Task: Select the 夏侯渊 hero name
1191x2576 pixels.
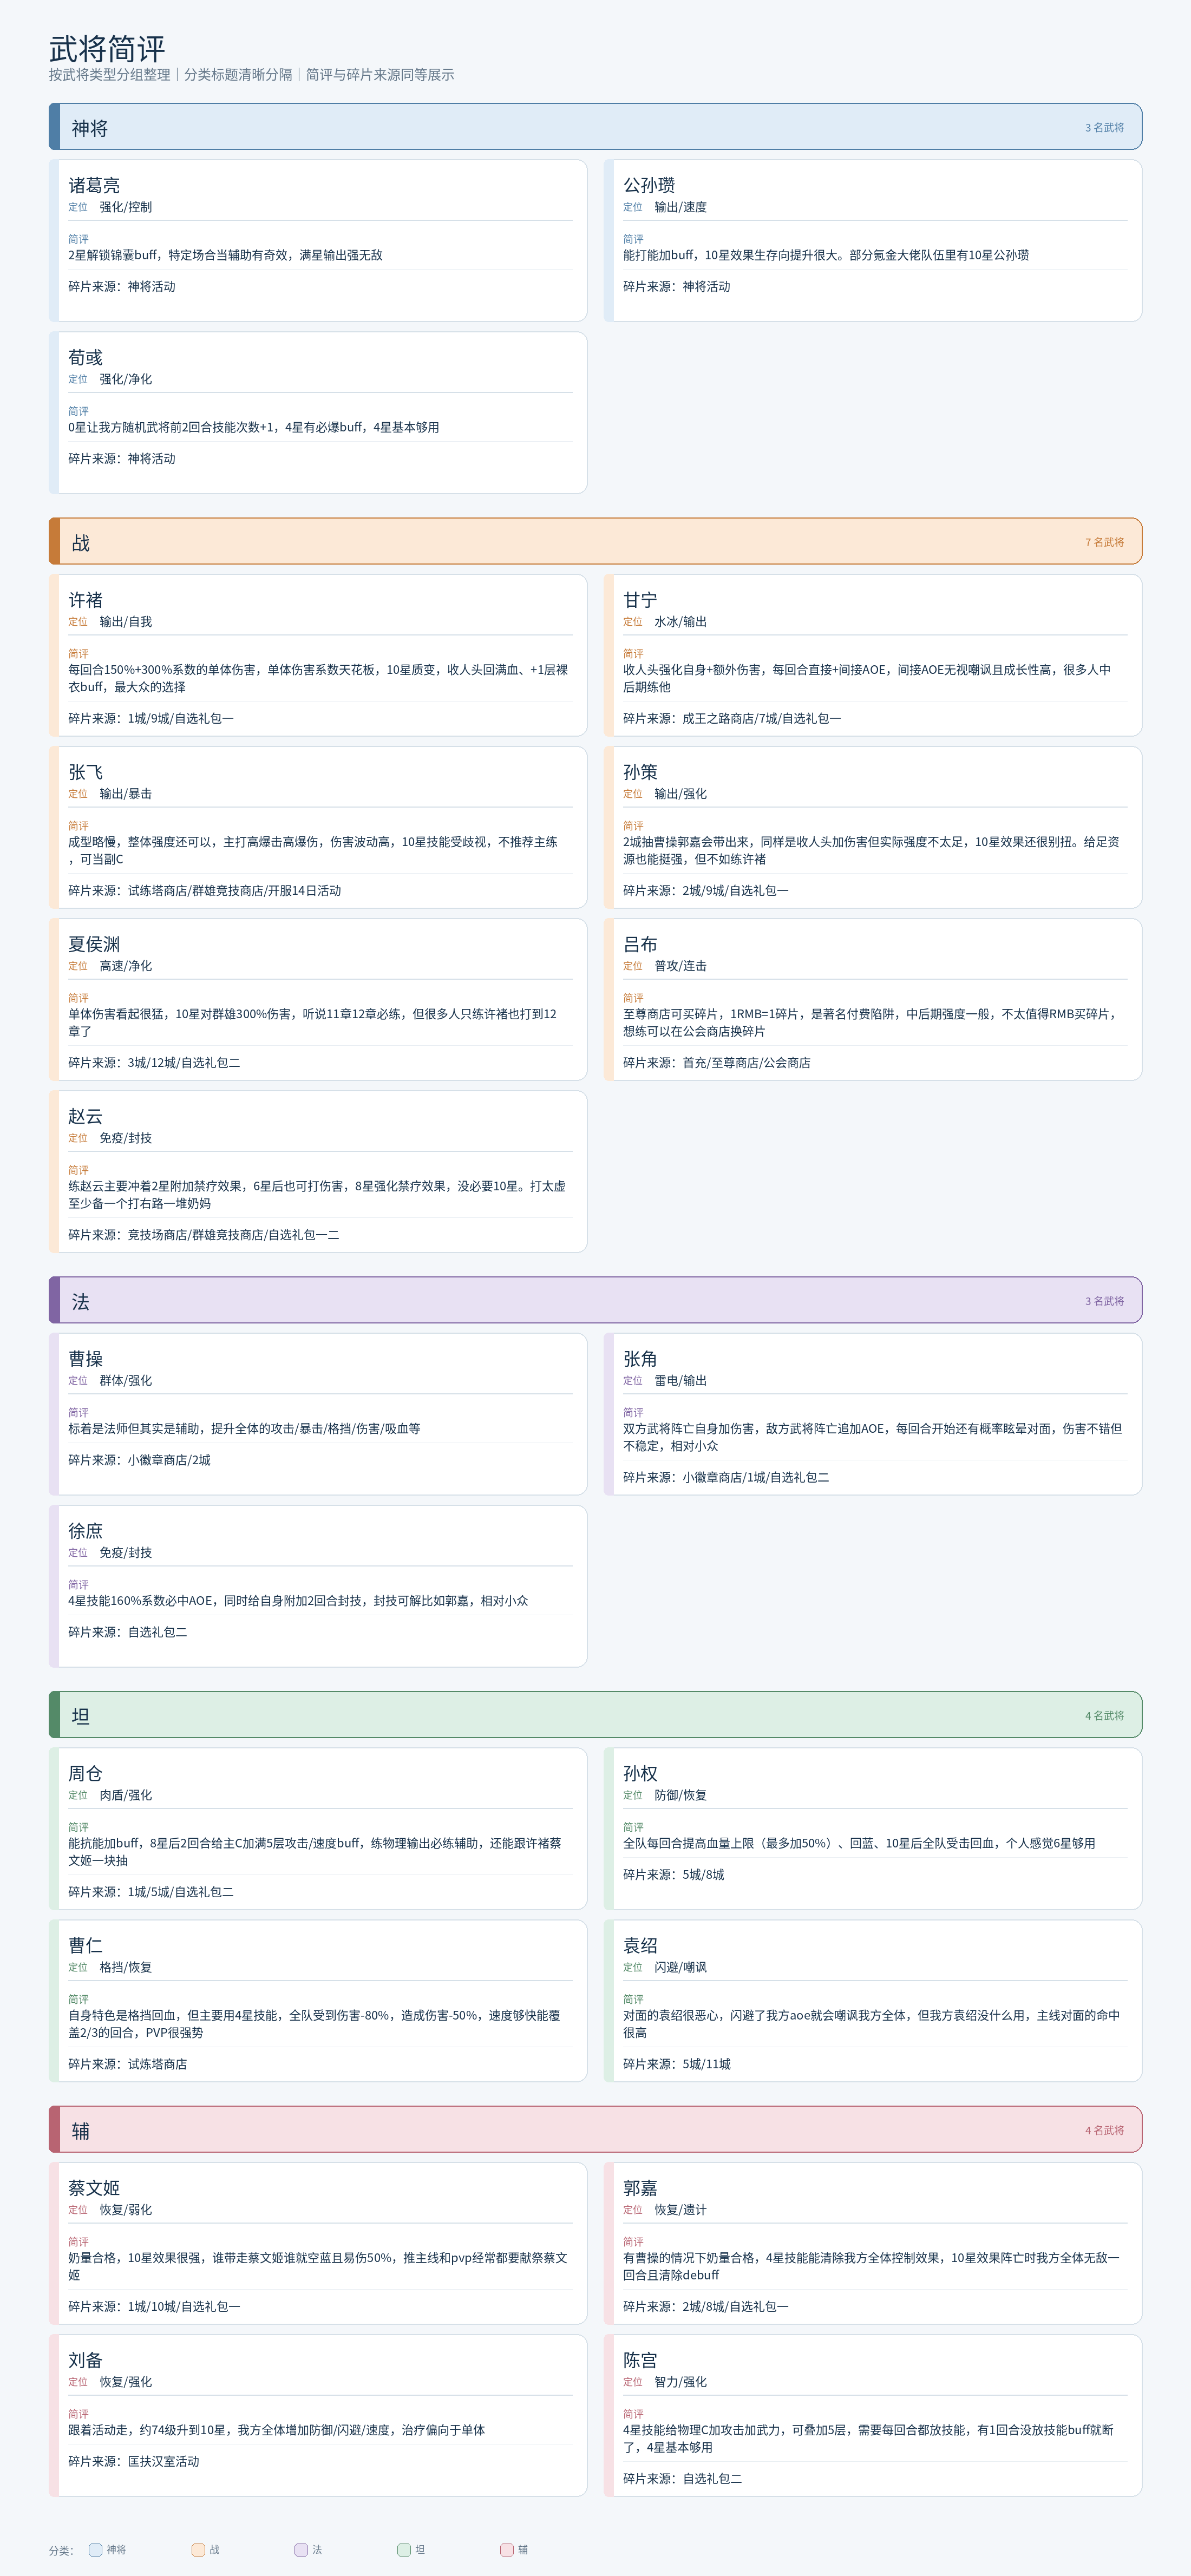Action: tap(94, 944)
